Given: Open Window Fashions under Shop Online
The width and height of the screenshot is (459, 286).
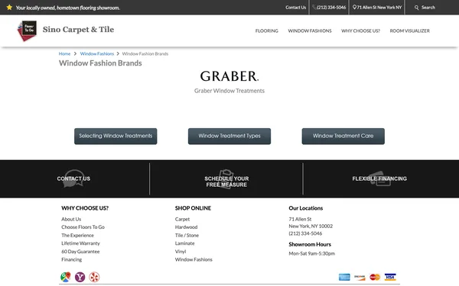Looking at the screenshot, I should (194, 259).
